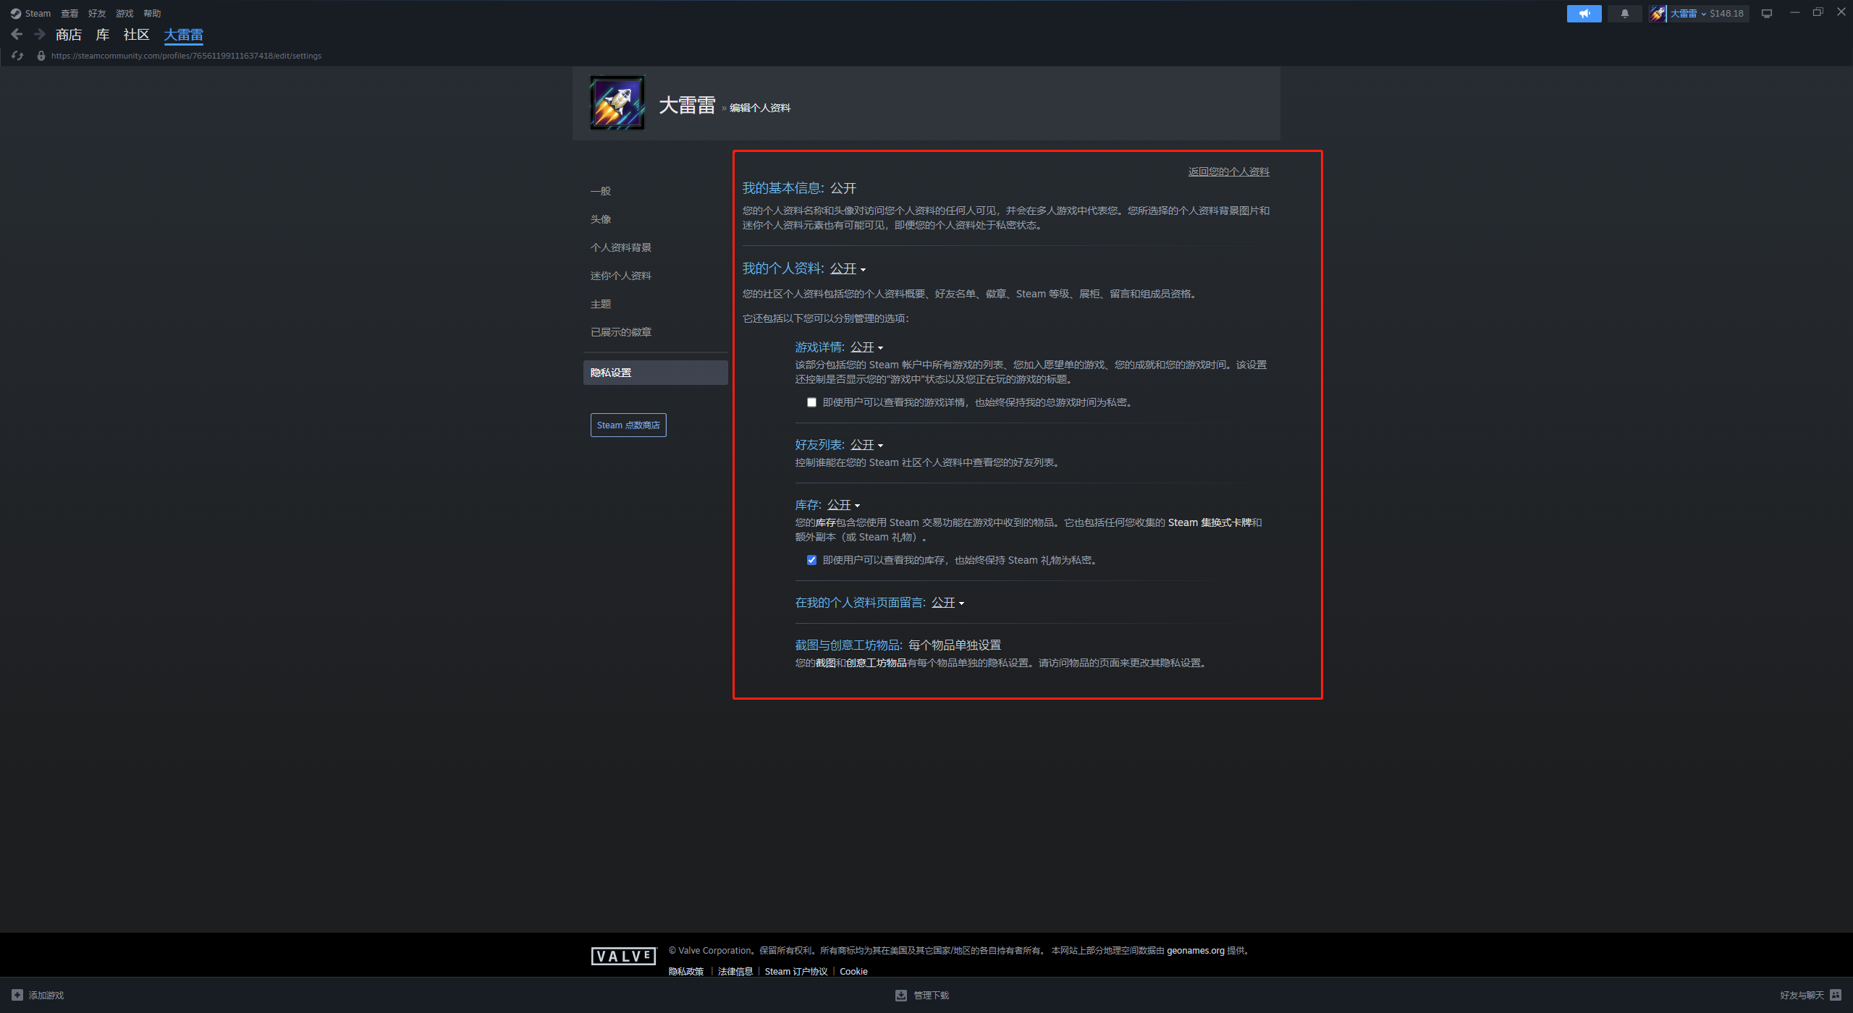Select 一般 in the sidebar
Screen dimensions: 1853x1013
coord(601,191)
